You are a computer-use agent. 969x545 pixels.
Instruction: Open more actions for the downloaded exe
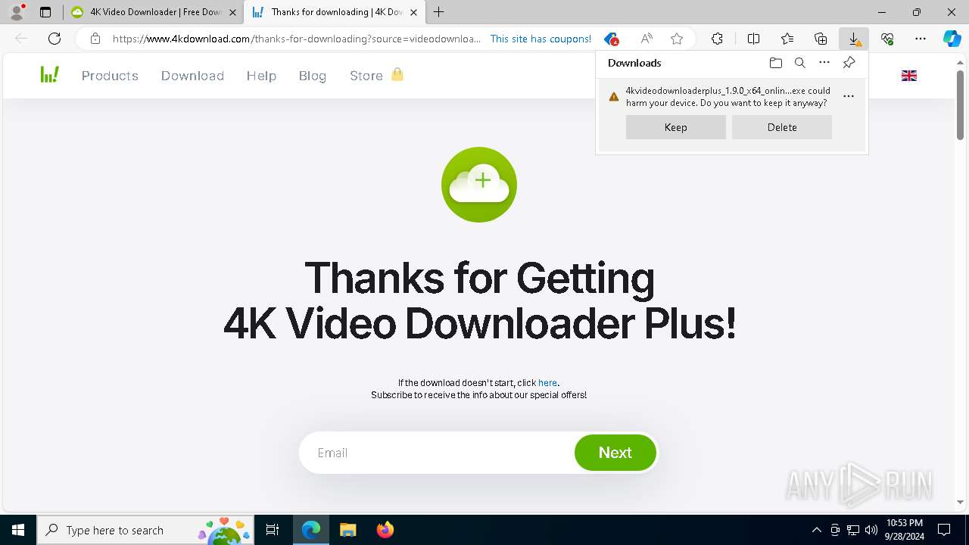[x=849, y=96]
